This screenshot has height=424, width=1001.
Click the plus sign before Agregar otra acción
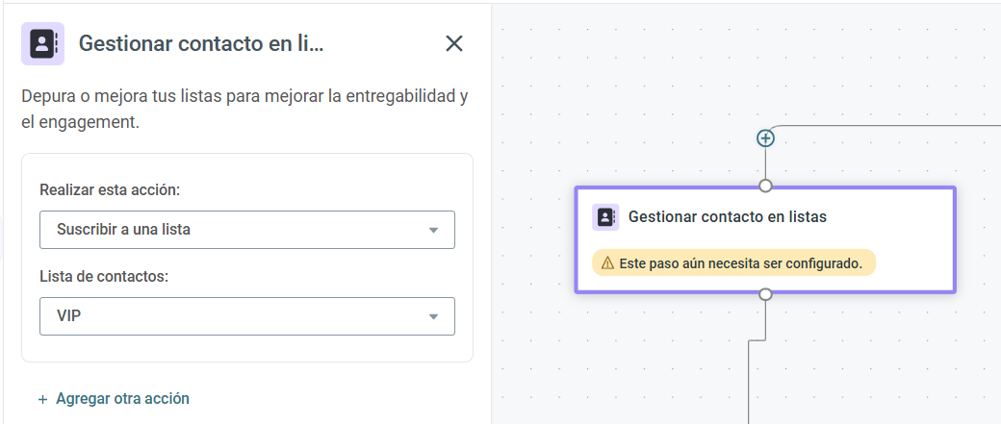click(x=42, y=399)
